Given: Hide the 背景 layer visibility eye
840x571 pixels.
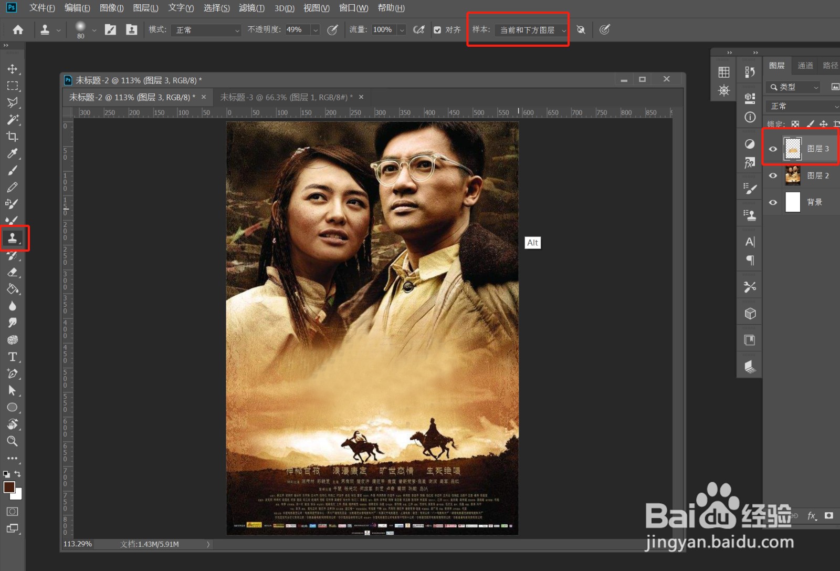Looking at the screenshot, I should click(773, 202).
